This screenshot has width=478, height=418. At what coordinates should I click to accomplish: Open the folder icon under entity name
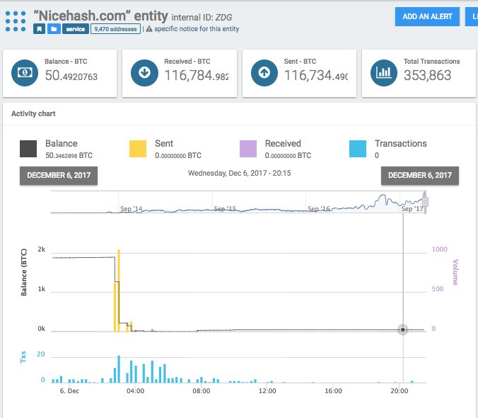[x=54, y=29]
